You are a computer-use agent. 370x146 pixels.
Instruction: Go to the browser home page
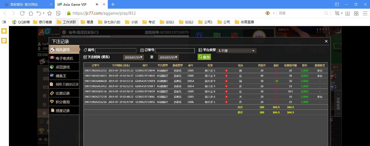(x=31, y=13)
